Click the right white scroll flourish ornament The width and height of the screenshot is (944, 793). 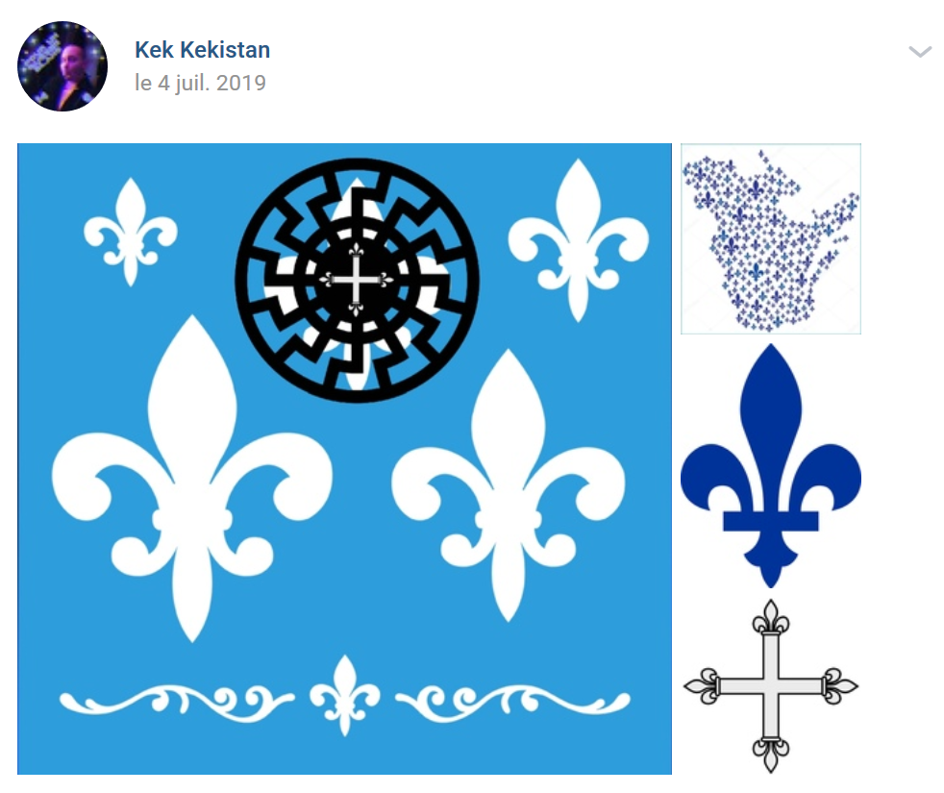513,703
